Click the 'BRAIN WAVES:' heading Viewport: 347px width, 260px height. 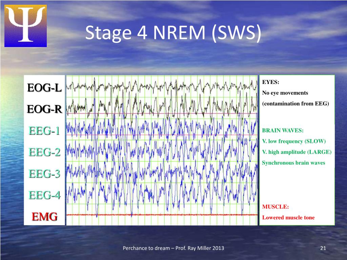click(283, 130)
